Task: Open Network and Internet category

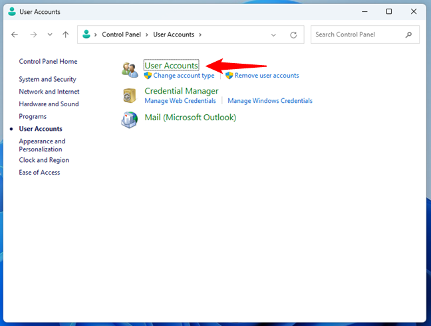Action: (x=49, y=92)
